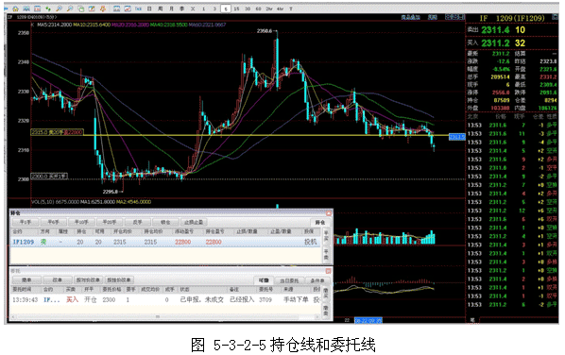Open the line chart toolbar icon

coord(128,8)
